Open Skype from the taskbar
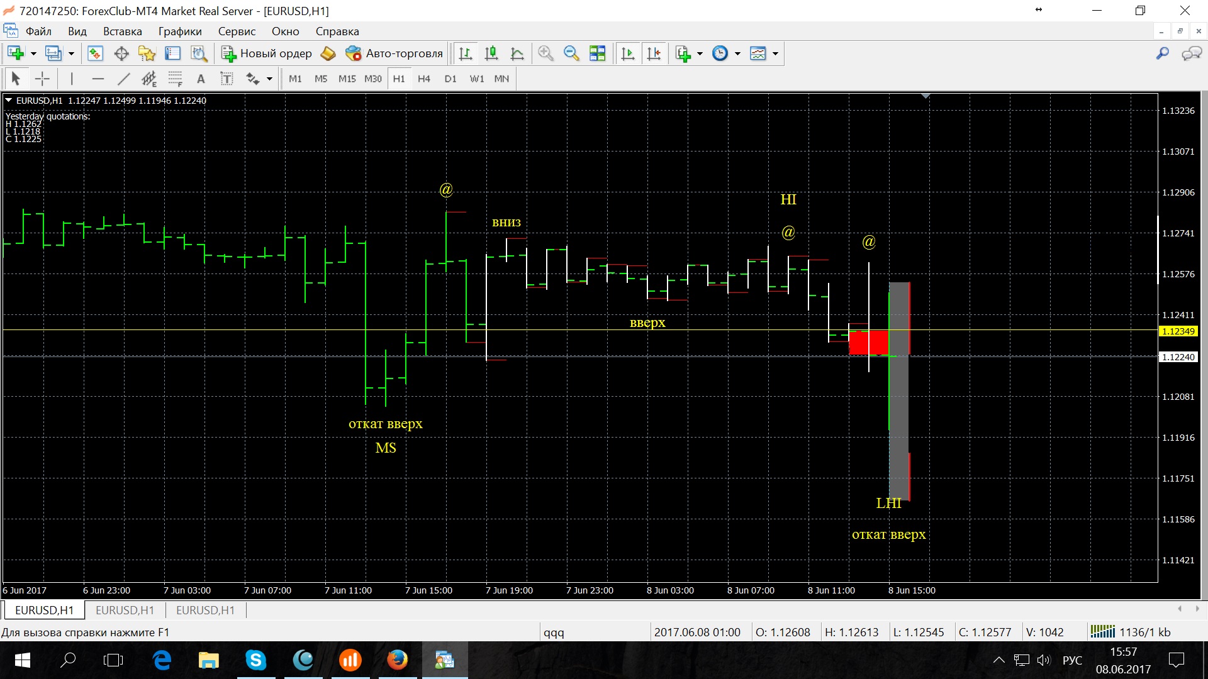1208x679 pixels. 256,660
